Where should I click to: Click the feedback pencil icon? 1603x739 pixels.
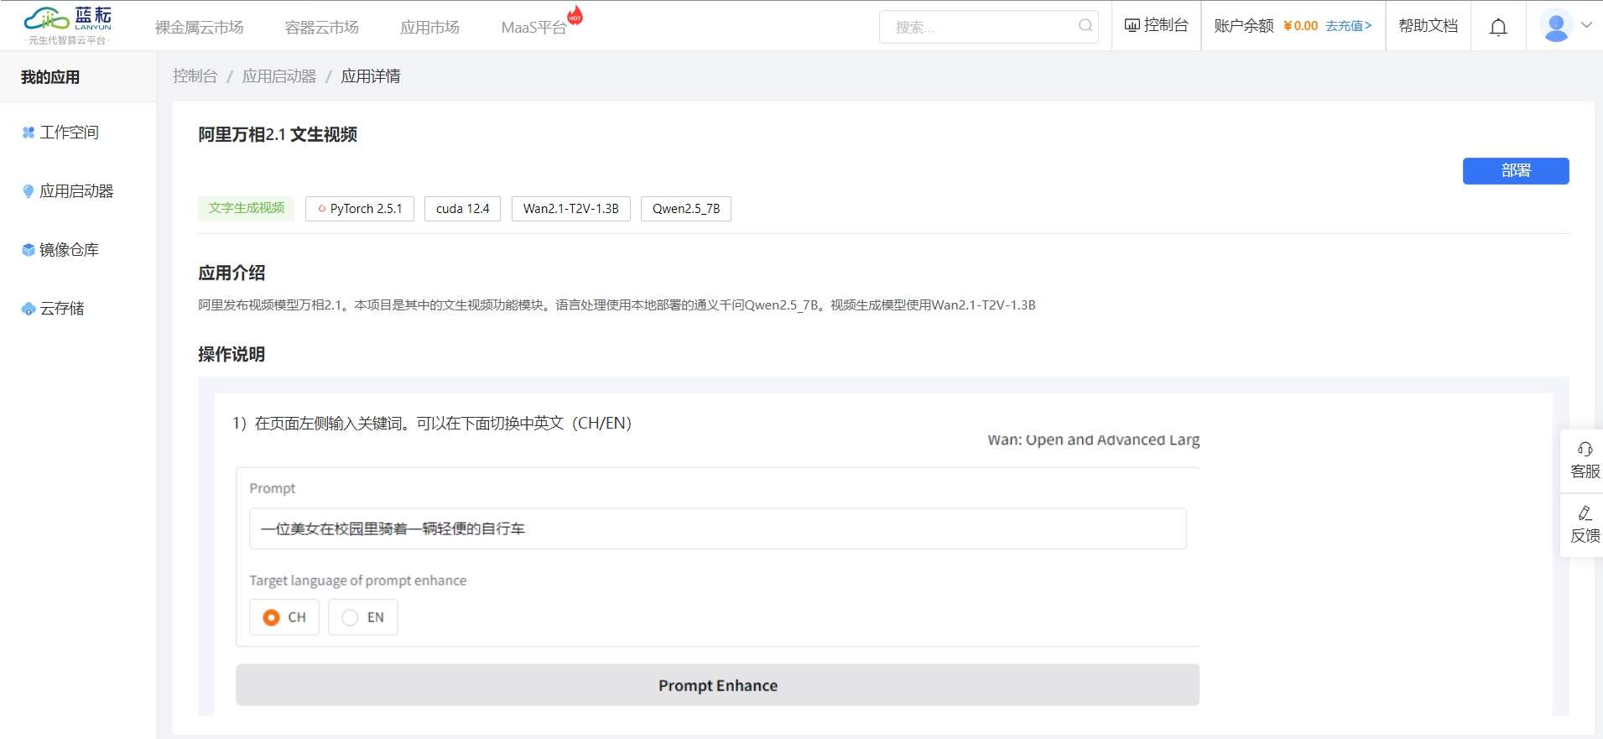(x=1585, y=513)
